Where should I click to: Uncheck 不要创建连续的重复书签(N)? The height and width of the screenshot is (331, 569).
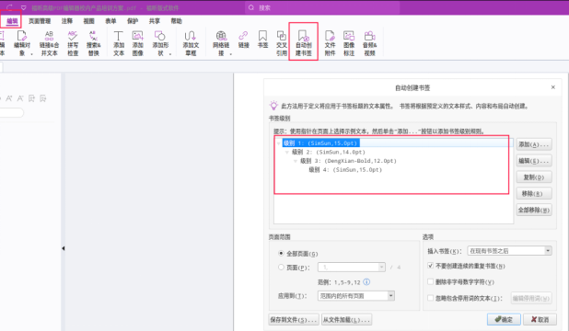[x=430, y=266]
